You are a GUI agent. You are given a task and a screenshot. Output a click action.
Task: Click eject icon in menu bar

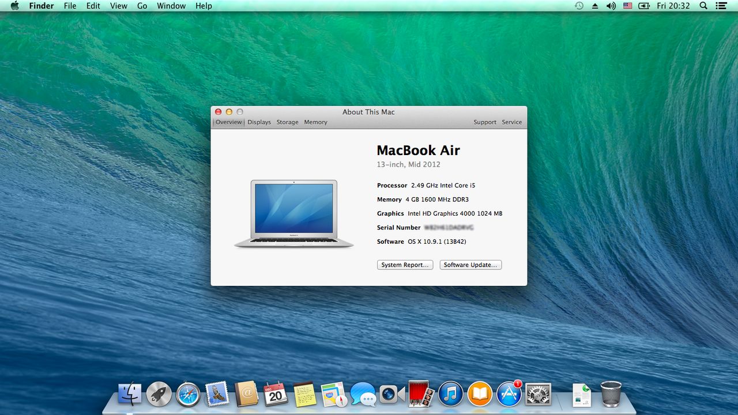point(595,6)
